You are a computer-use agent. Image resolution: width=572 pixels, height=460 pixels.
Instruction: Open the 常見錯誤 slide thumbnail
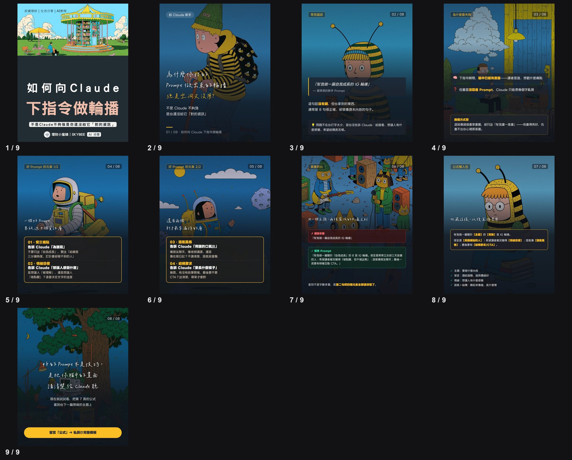click(357, 73)
